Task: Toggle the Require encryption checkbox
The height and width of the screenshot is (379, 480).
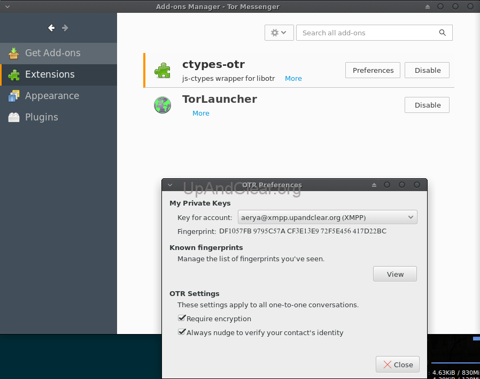Action: click(182, 318)
